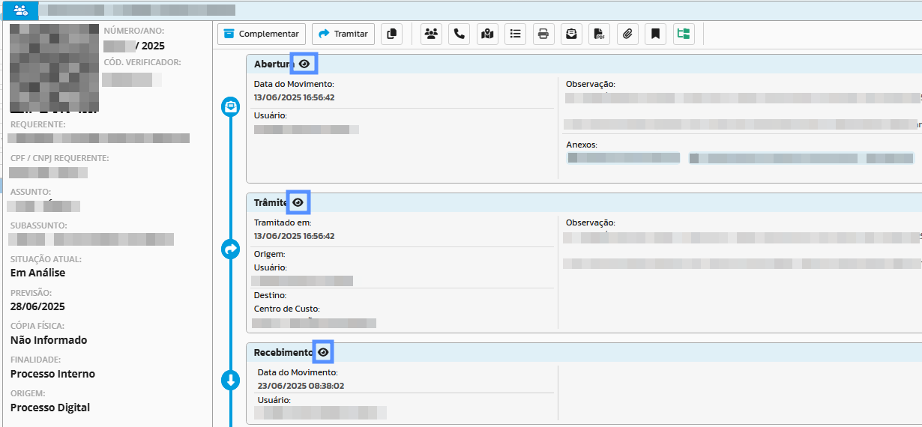Click the Tramitar button
The image size is (922, 427).
point(343,34)
